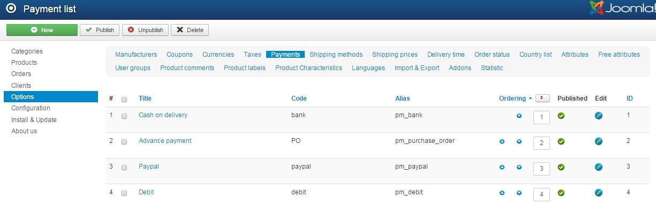Select the Paypal row checkbox
Viewport: 656px width, 204px height.
pos(124,168)
